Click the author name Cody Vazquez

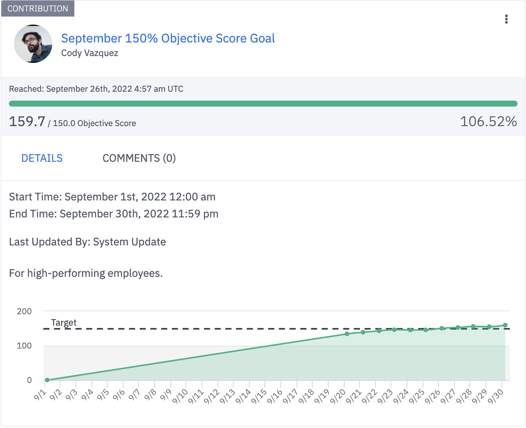point(90,53)
